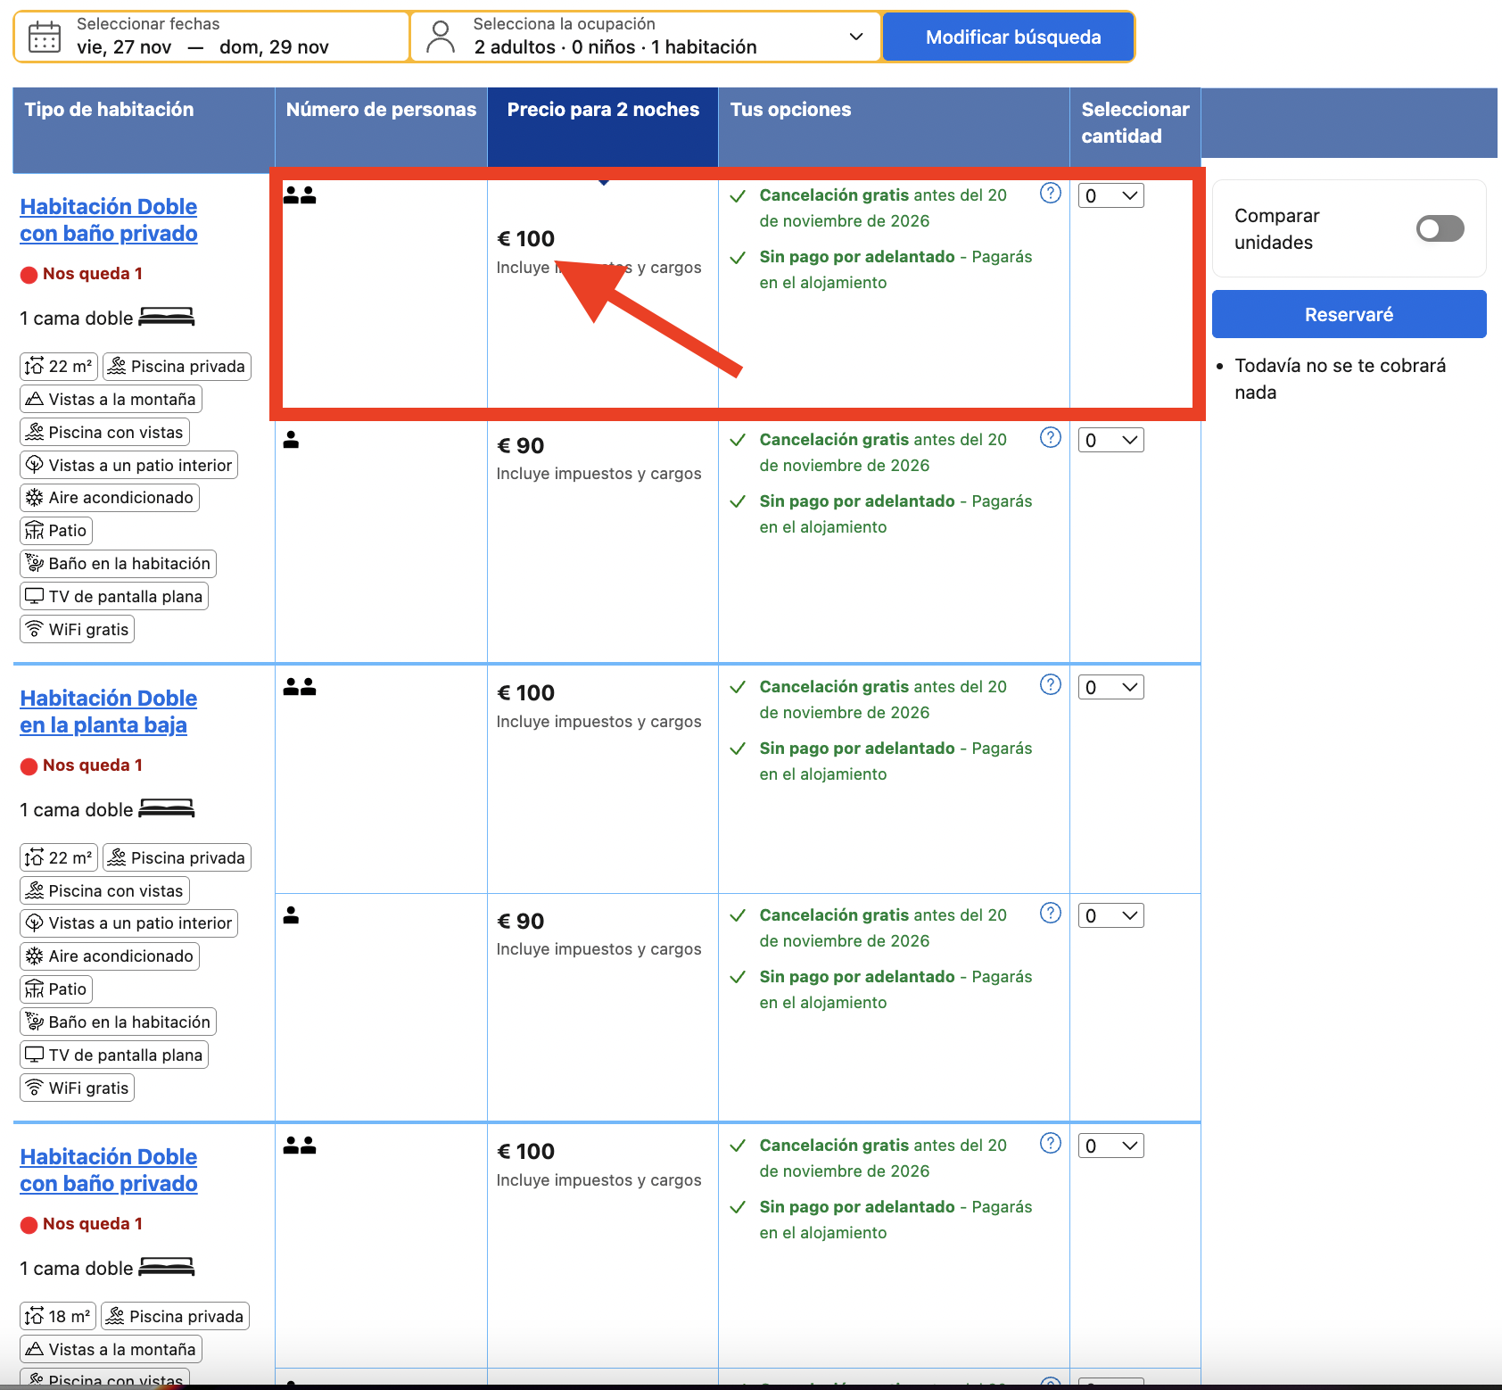Click the calendar icon beside Seleccionar fechas
The width and height of the screenshot is (1502, 1390).
45,37
